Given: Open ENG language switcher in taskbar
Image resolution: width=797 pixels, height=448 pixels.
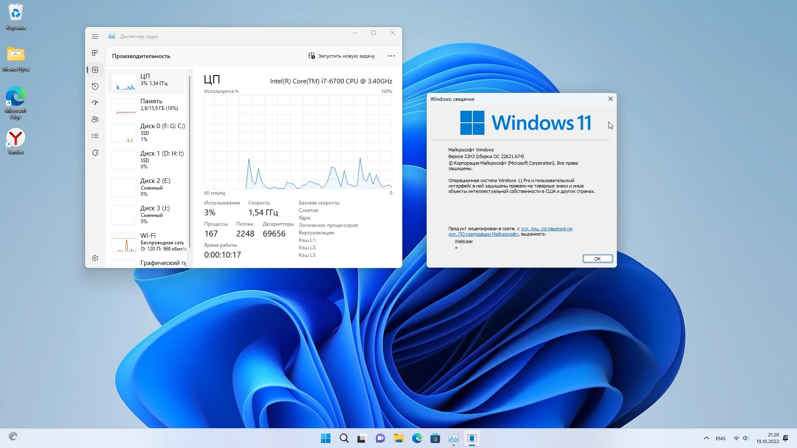Looking at the screenshot, I should [x=720, y=438].
